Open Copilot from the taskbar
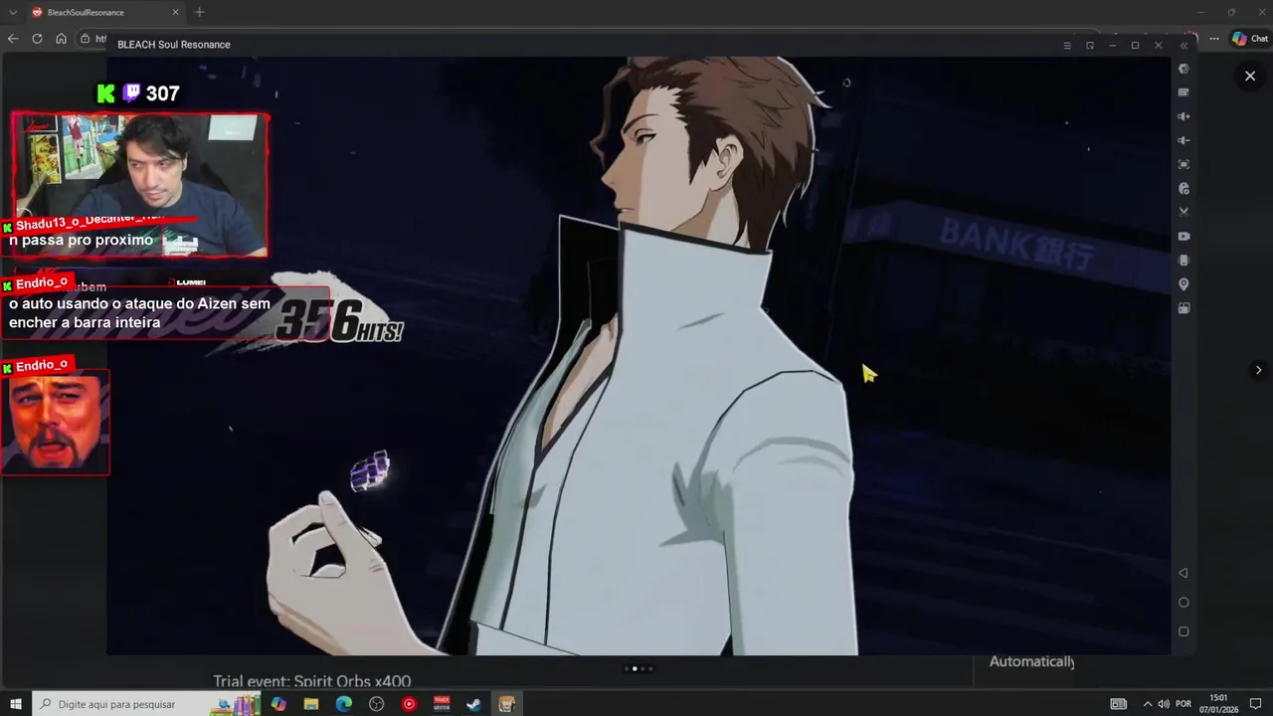The width and height of the screenshot is (1273, 716). 278,704
